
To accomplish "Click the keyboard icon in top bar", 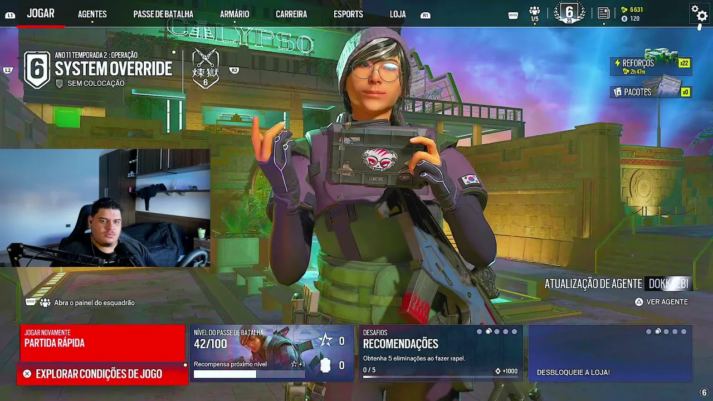I will coord(514,16).
